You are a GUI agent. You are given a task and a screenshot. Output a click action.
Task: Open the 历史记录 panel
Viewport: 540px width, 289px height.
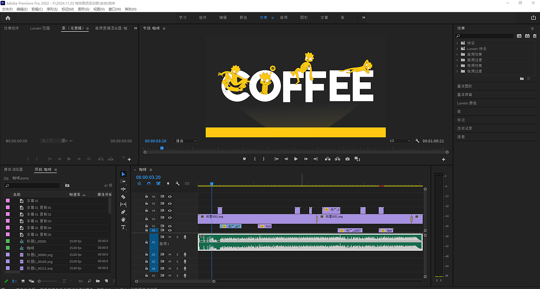[465, 128]
